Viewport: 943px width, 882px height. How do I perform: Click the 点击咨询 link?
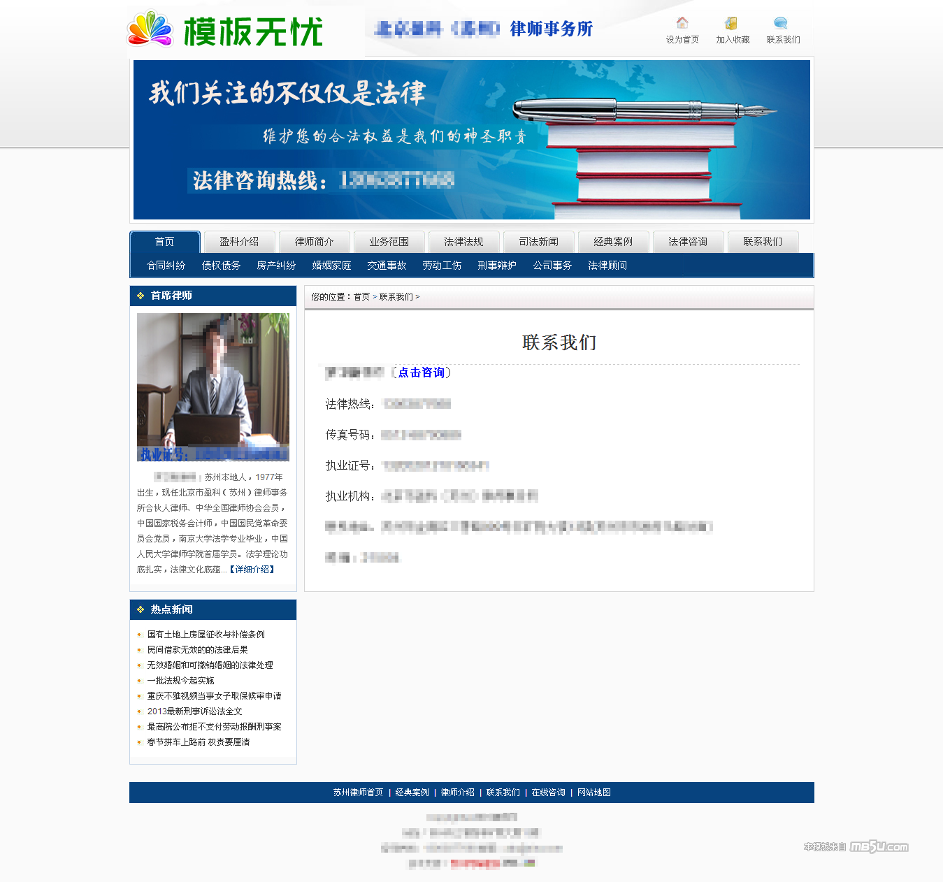coord(422,373)
